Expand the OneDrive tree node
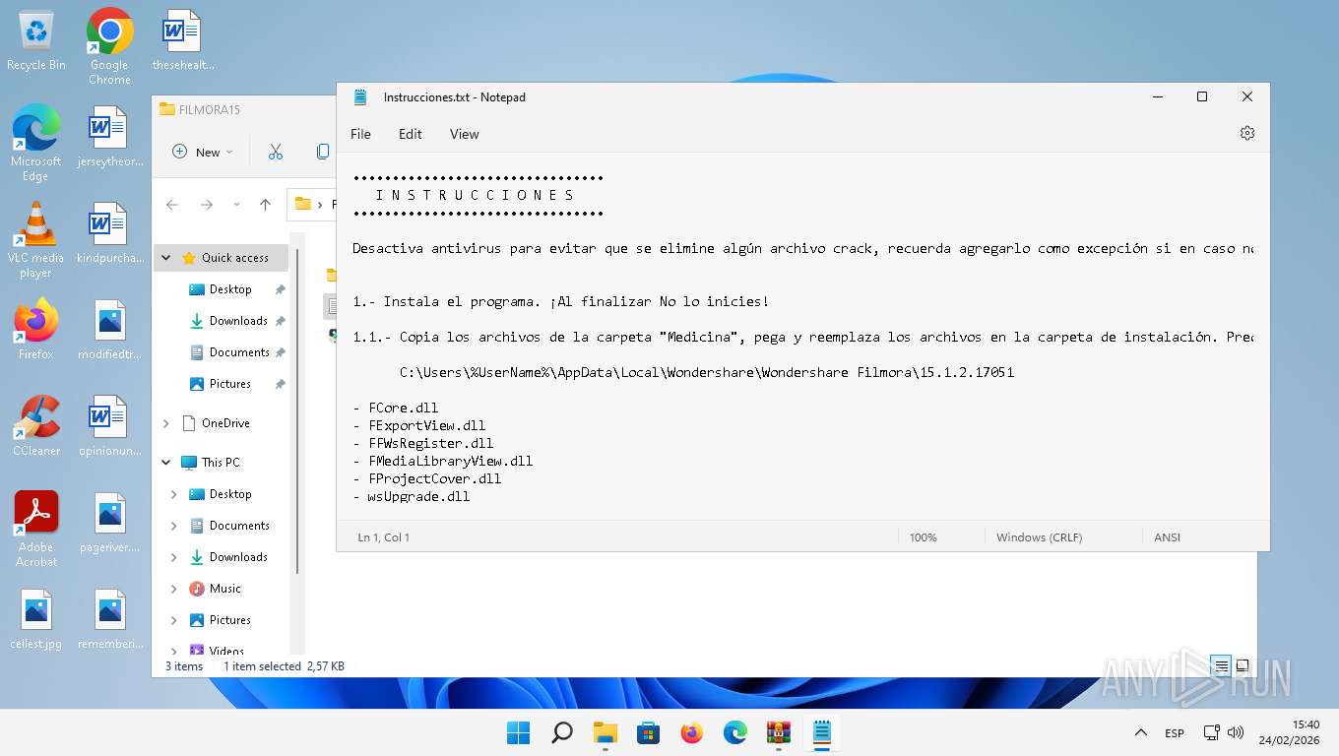 [165, 423]
